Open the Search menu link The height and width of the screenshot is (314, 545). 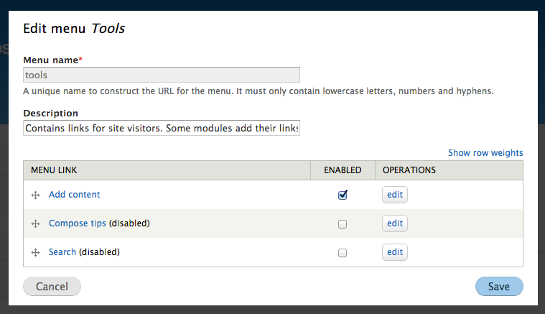click(x=62, y=251)
